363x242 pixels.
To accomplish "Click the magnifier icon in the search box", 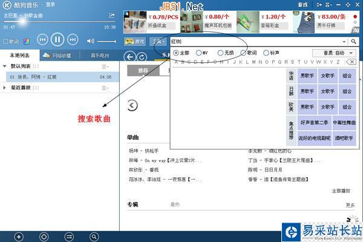I will coord(353,42).
